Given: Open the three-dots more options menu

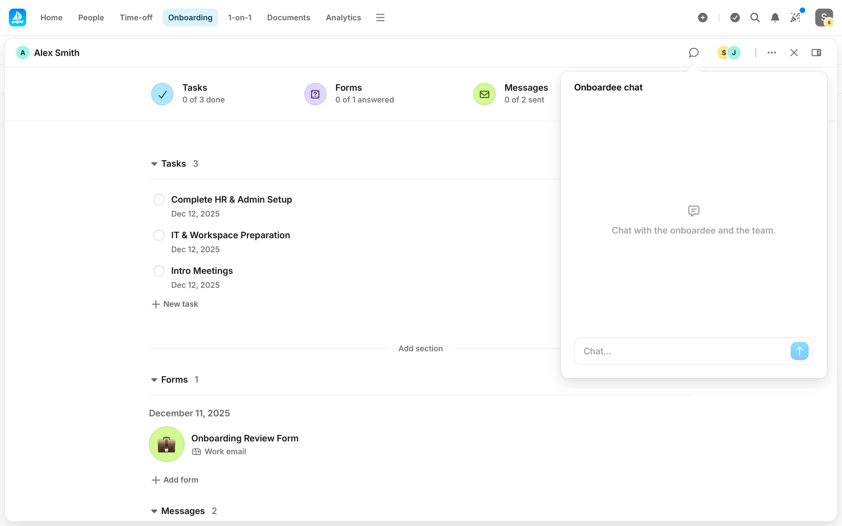Looking at the screenshot, I should point(772,53).
